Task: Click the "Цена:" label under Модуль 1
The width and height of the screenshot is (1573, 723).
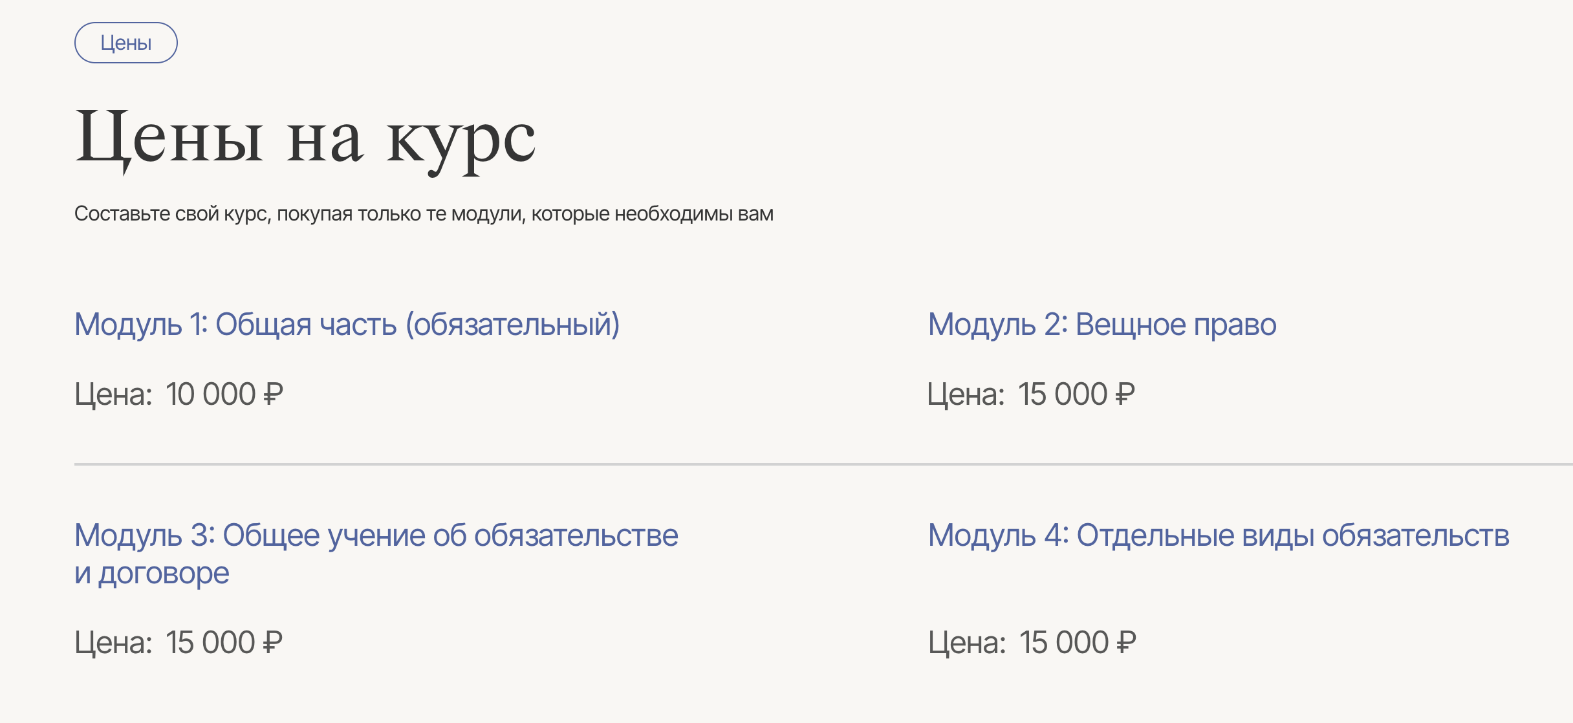Action: click(113, 394)
